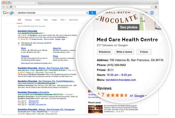Click the browser back arrow
This screenshot has width=175, height=118.
tap(4, 7)
